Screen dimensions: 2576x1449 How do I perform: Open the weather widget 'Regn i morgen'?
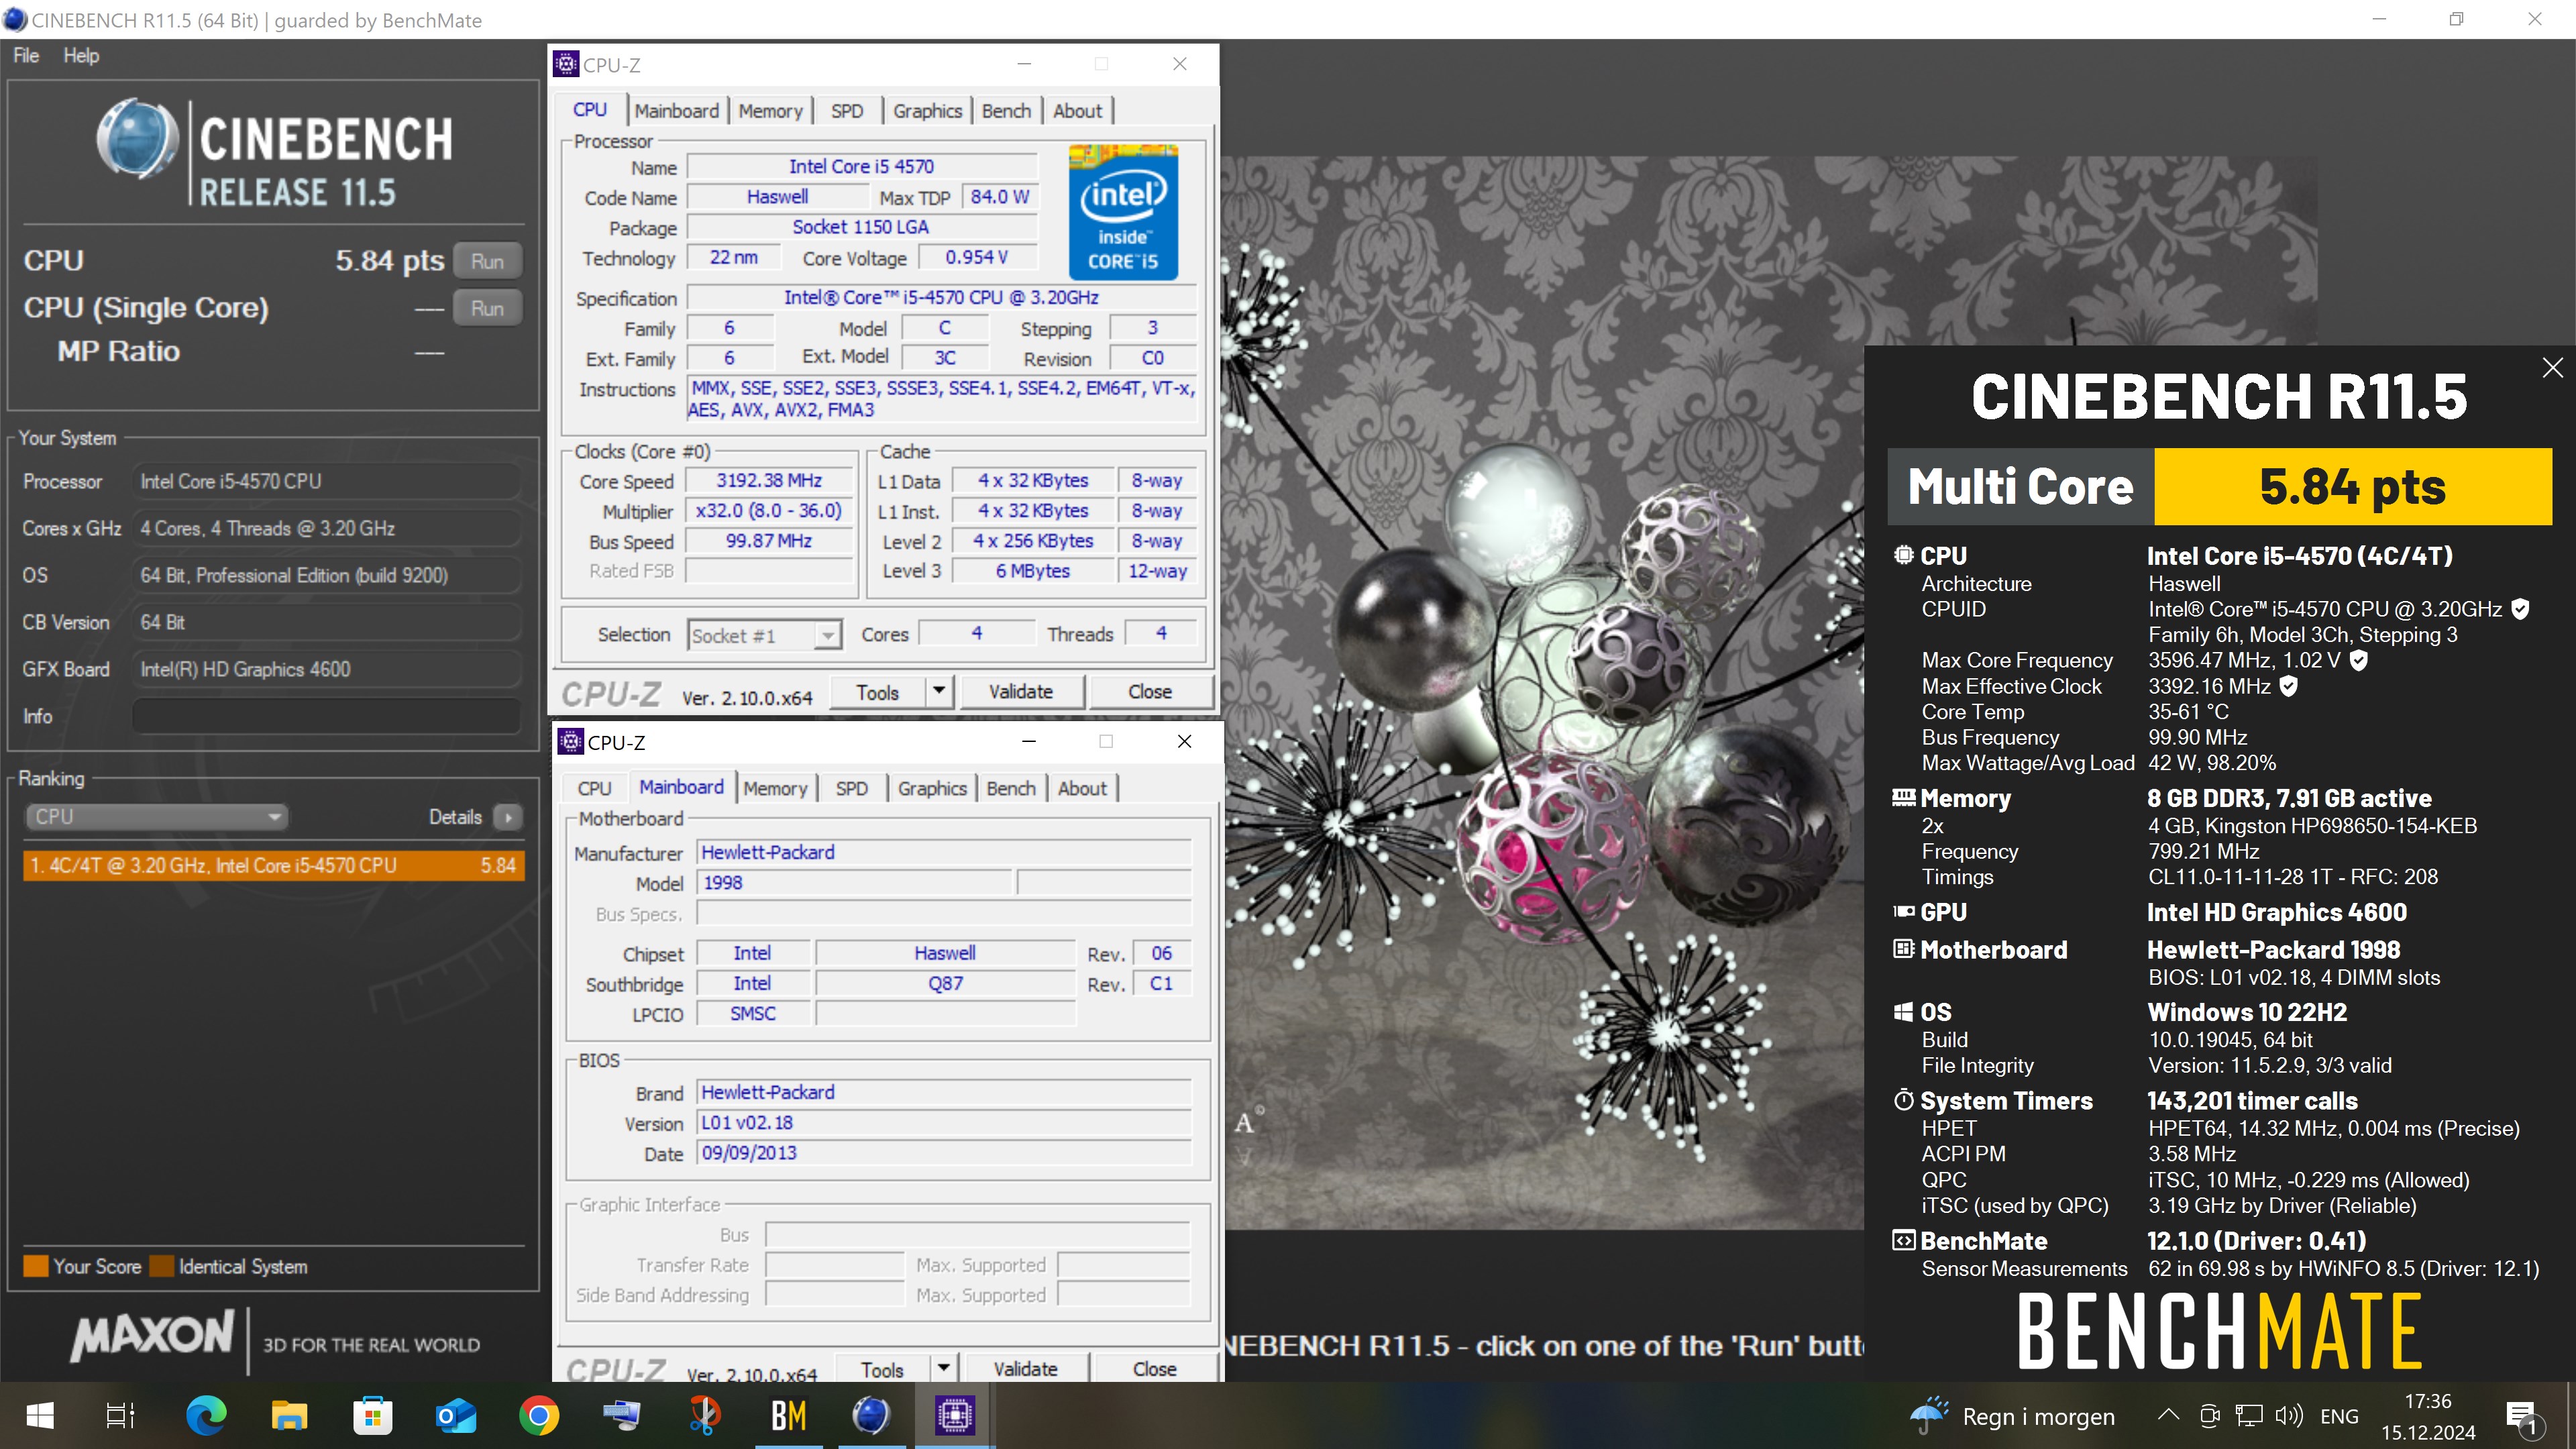[x=2012, y=1416]
